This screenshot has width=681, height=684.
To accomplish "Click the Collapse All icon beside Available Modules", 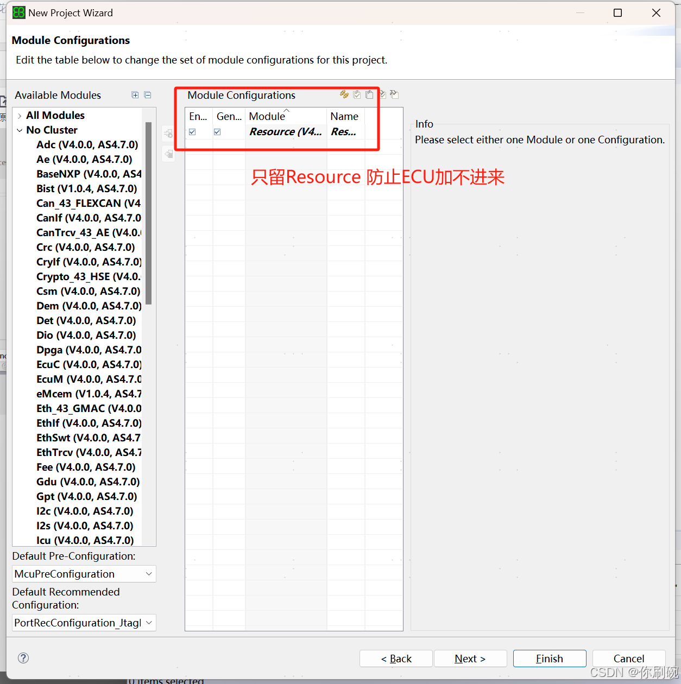I will tap(148, 95).
